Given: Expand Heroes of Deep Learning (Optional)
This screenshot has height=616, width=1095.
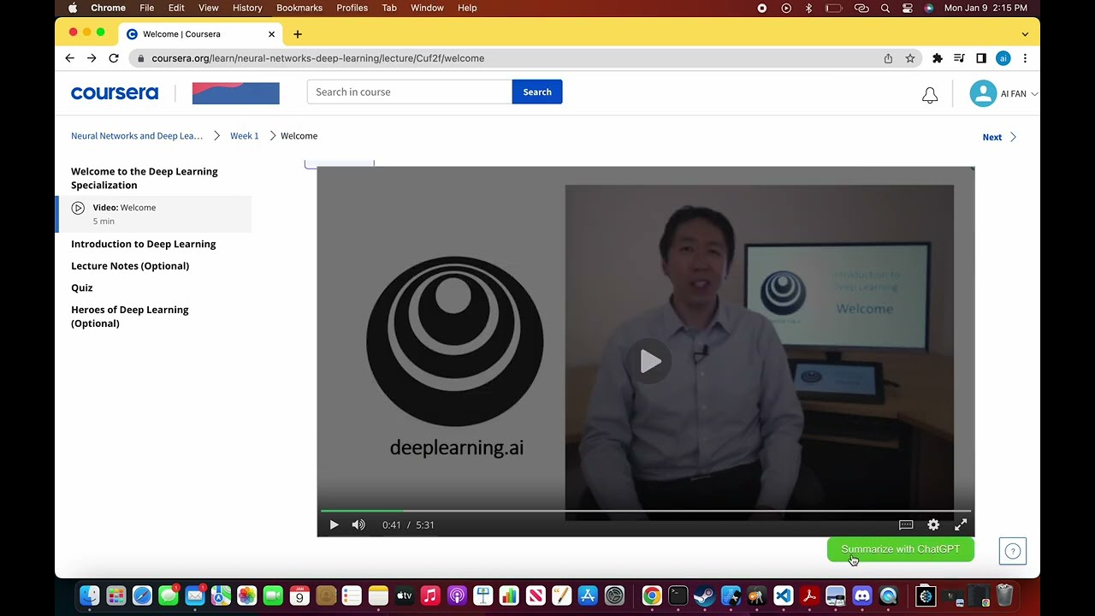Looking at the screenshot, I should [x=130, y=317].
